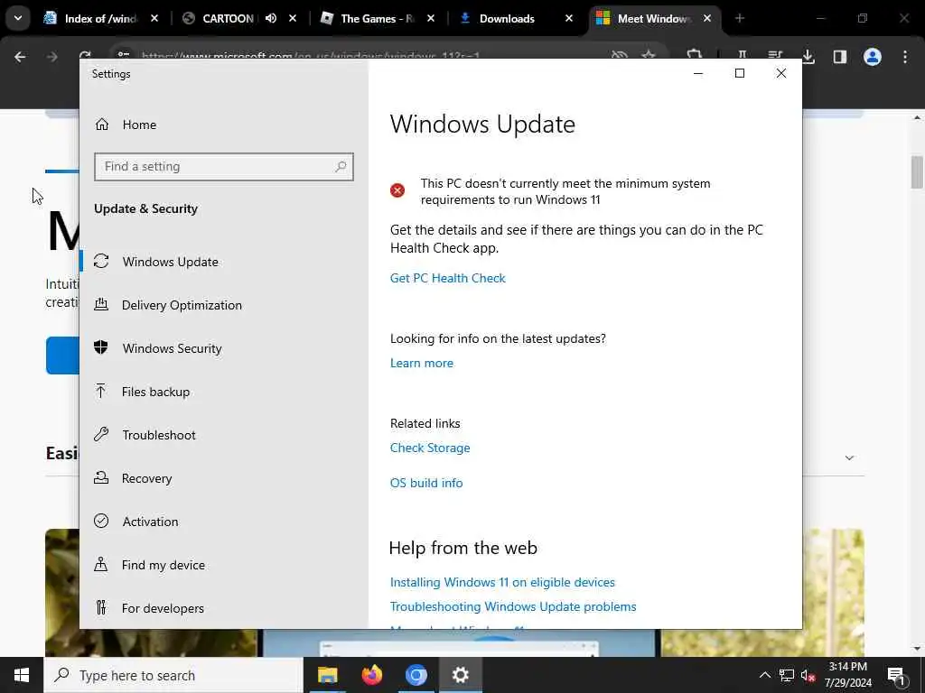Click the For developers tools icon

click(101, 607)
